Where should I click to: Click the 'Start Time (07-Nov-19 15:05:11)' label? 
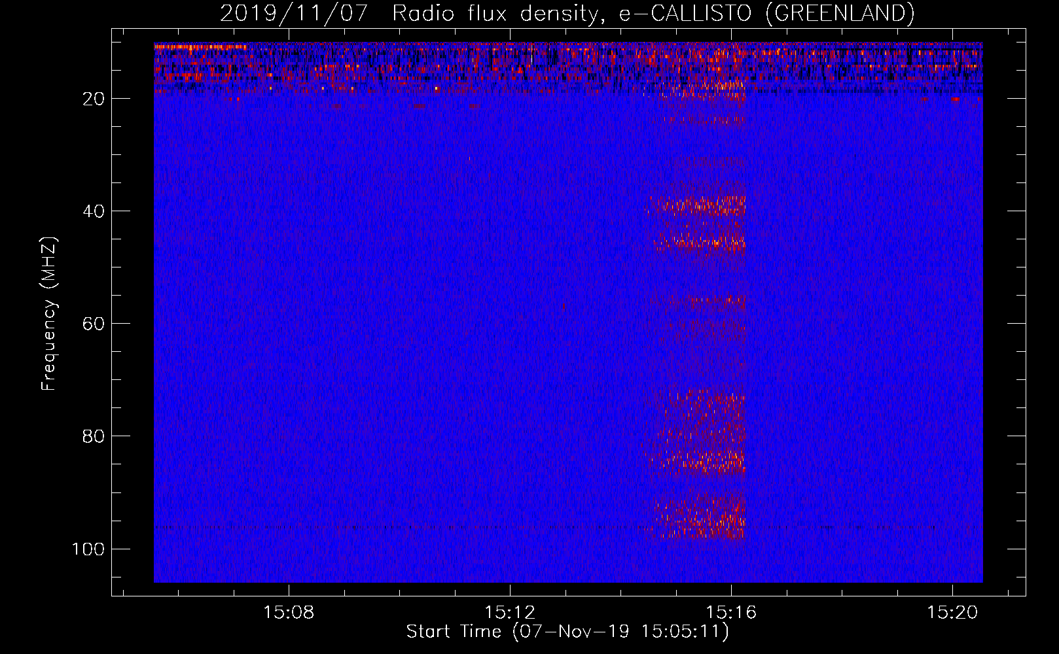[567, 632]
